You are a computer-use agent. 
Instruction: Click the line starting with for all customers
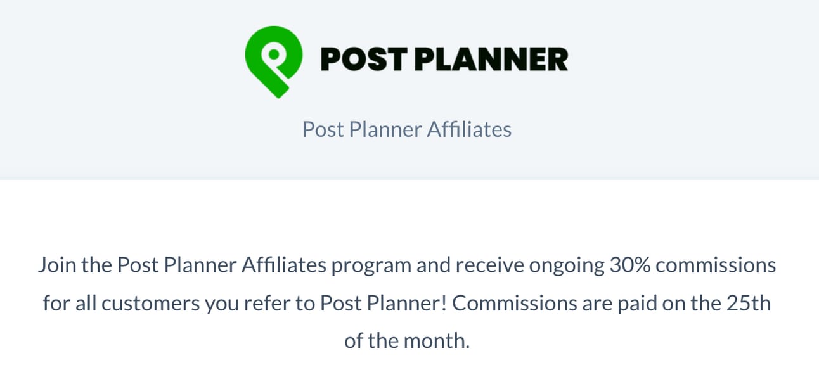(x=406, y=303)
